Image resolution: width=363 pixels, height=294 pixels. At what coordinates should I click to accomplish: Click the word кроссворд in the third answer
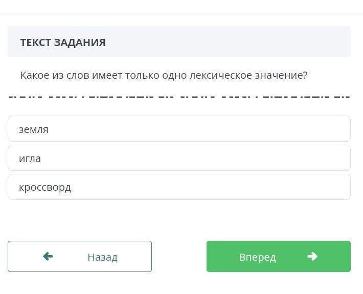tap(45, 187)
